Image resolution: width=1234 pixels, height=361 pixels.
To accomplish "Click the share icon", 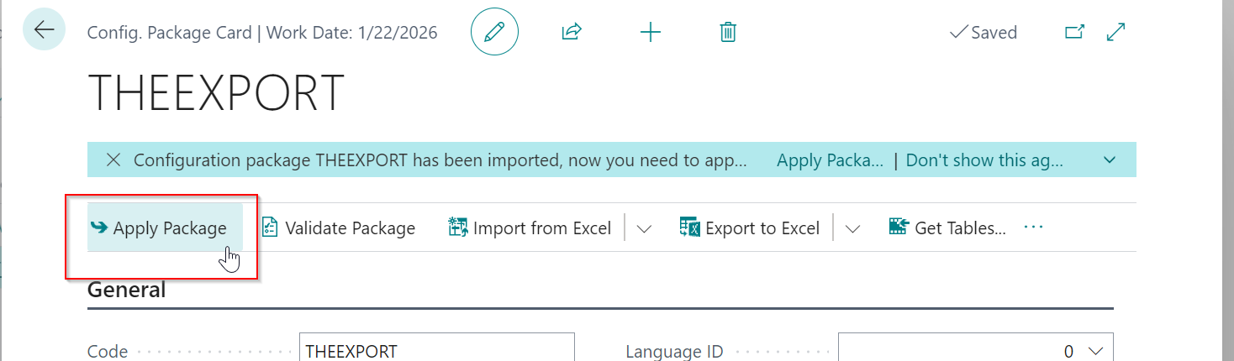I will pyautogui.click(x=572, y=32).
